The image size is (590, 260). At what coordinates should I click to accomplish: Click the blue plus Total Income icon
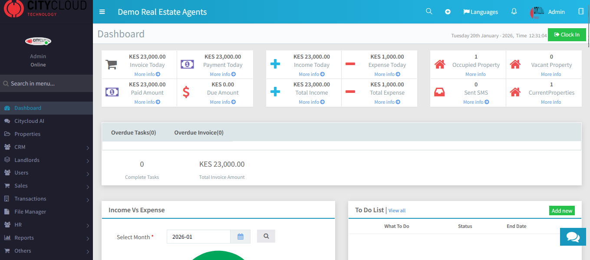coord(275,92)
